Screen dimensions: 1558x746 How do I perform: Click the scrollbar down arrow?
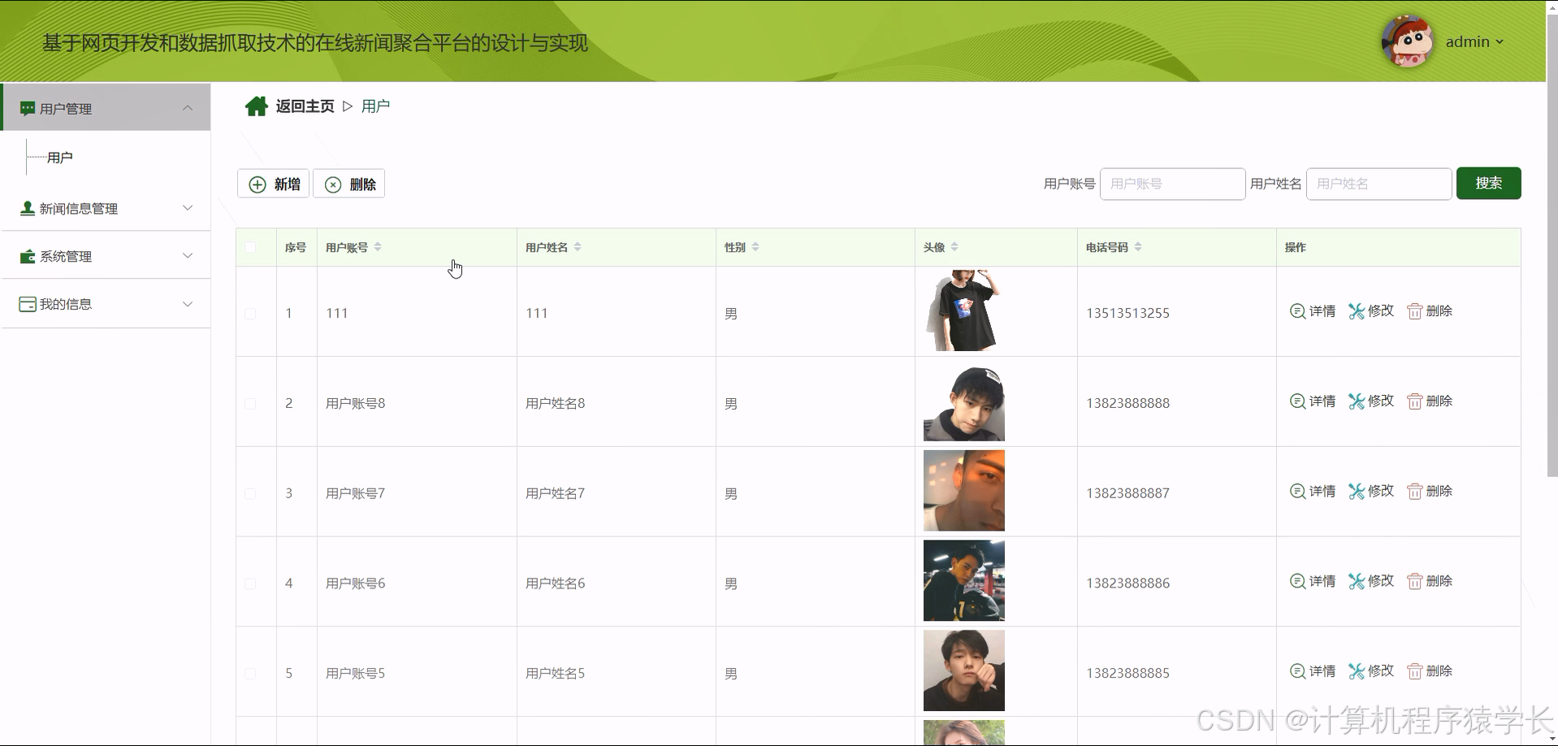pos(1552,739)
